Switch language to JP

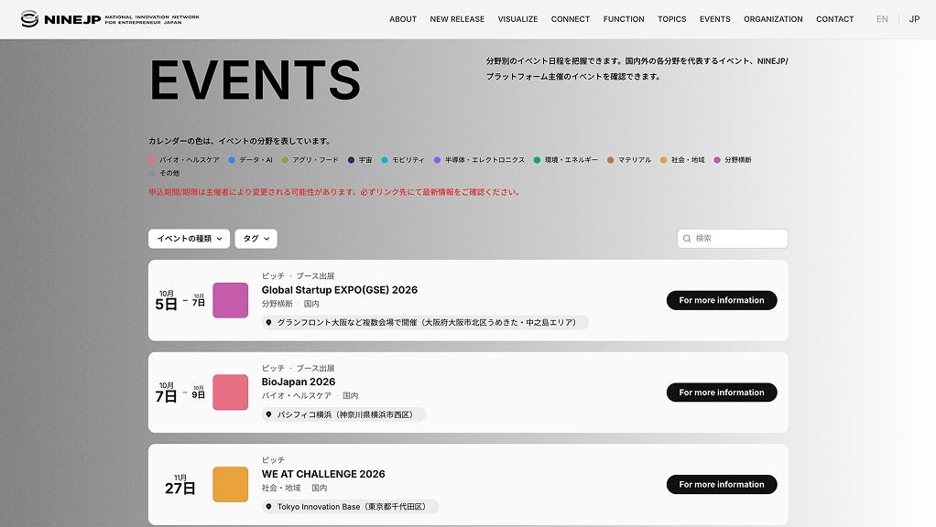pyautogui.click(x=914, y=19)
